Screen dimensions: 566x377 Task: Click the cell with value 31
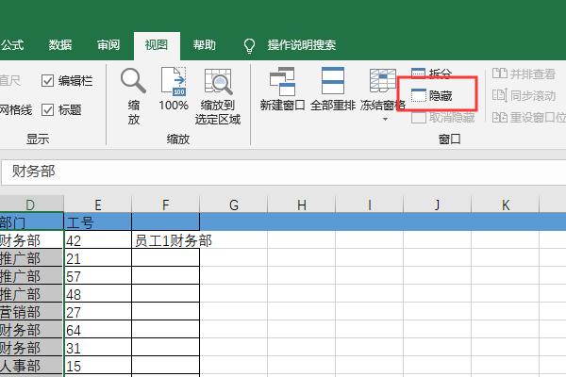pos(97,348)
